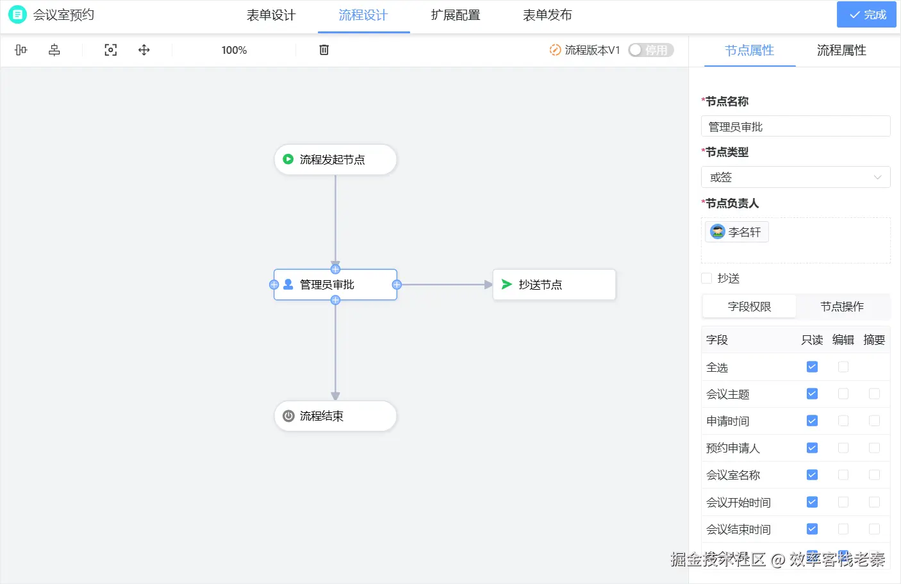Image resolution: width=901 pixels, height=584 pixels.
Task: Select the 流程结束 node
Action: point(335,416)
